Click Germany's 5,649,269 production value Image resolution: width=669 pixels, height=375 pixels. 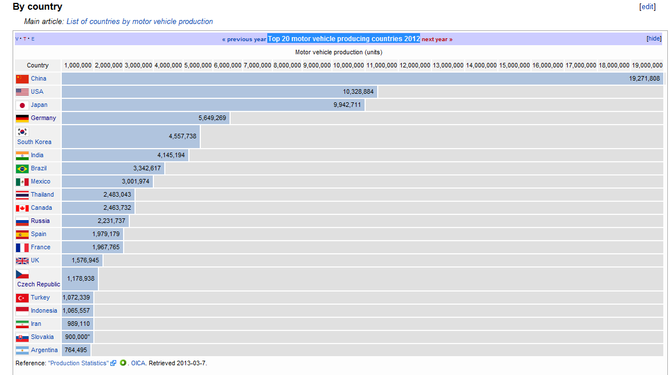click(x=212, y=118)
